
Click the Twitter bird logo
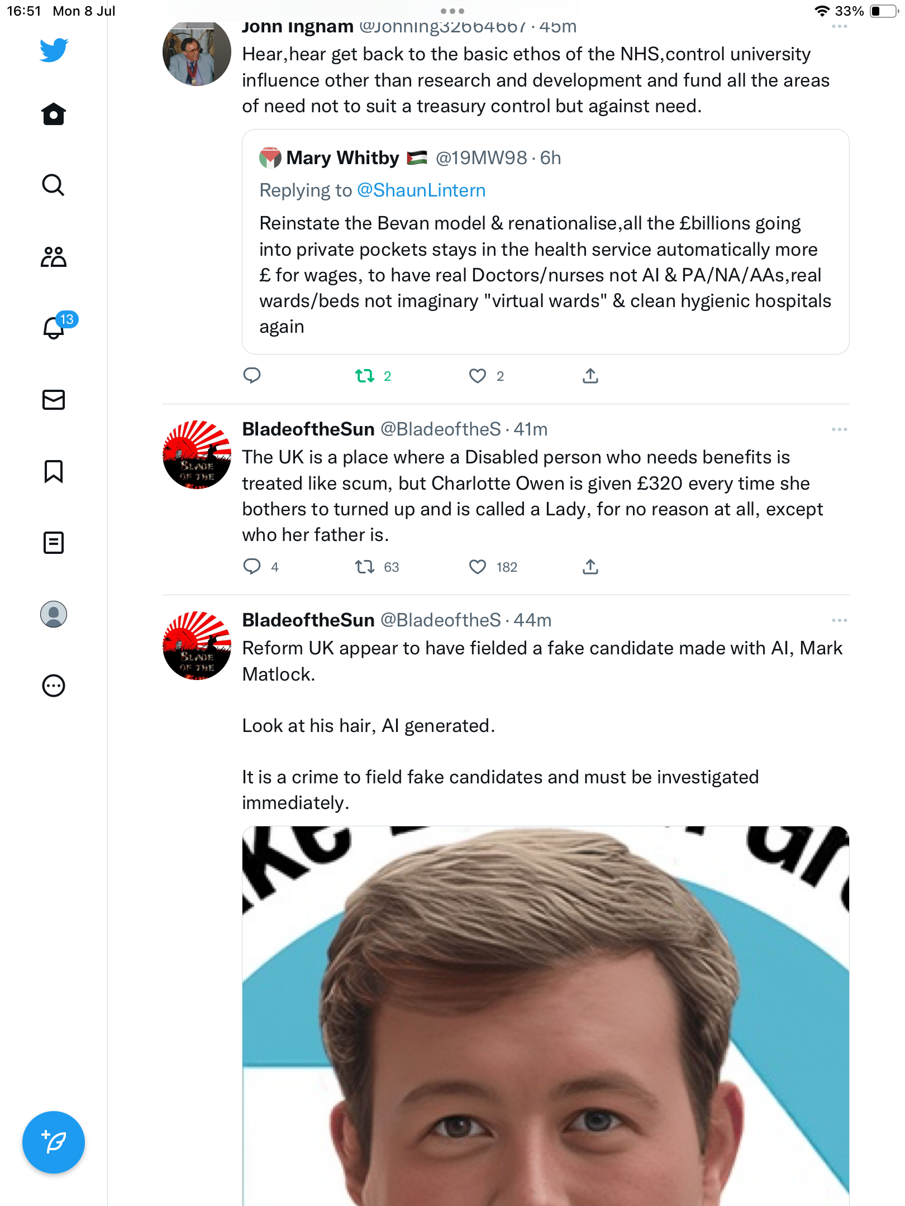point(54,50)
